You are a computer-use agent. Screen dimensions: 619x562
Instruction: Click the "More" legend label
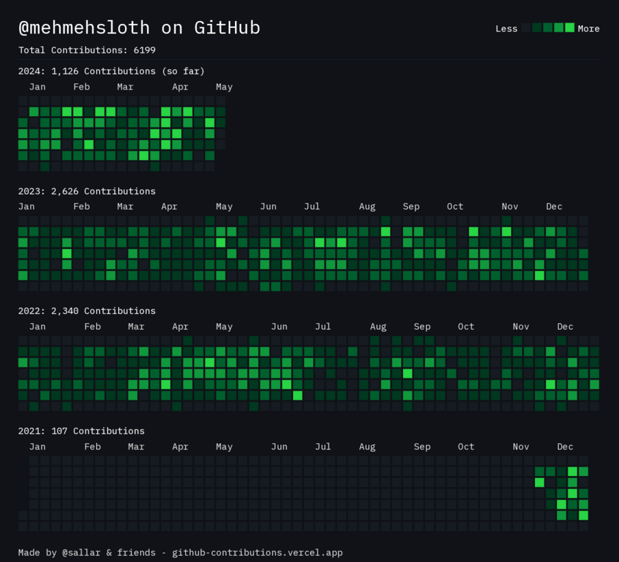pyautogui.click(x=589, y=29)
